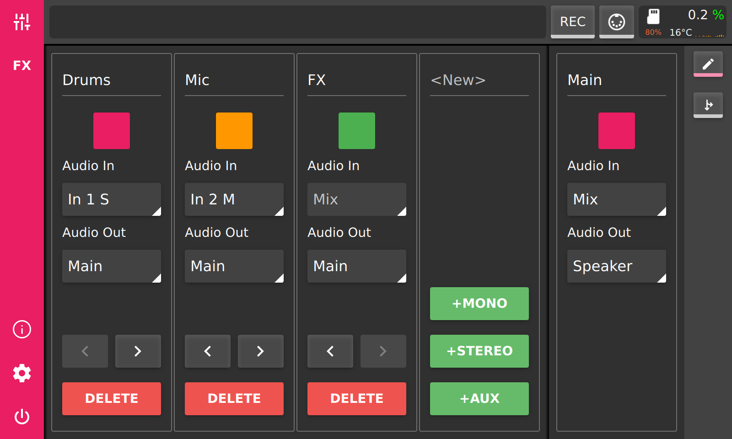Image resolution: width=732 pixels, height=439 pixels.
Task: Move FX channel right
Action: click(x=383, y=351)
